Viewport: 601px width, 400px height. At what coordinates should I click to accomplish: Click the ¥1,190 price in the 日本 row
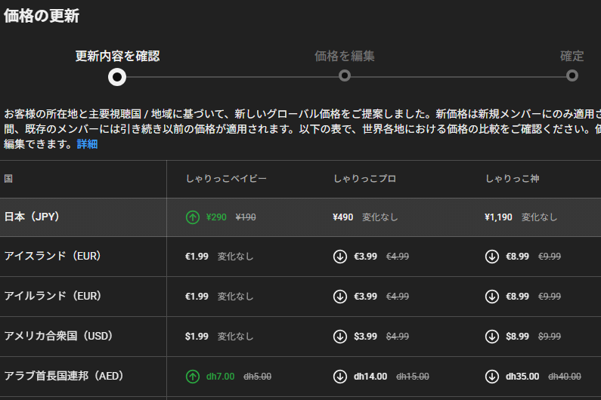point(498,217)
